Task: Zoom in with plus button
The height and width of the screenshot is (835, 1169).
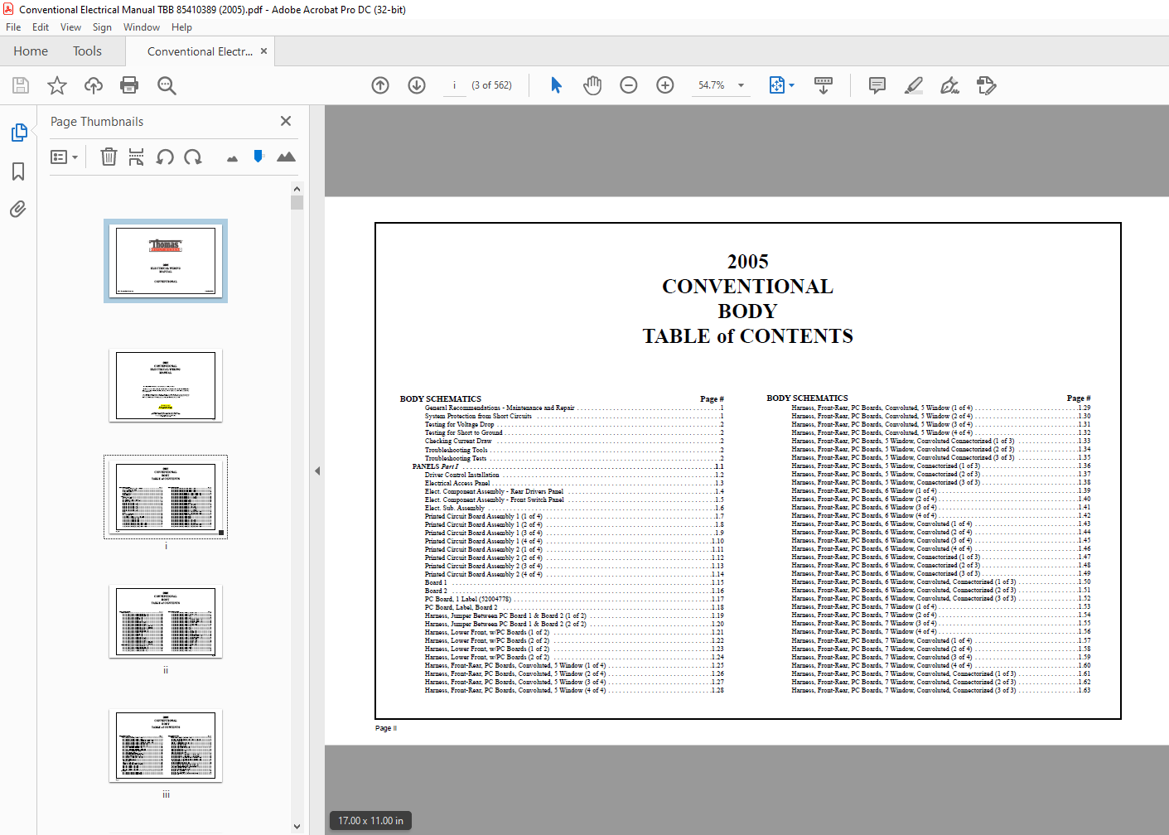Action: pyautogui.click(x=665, y=85)
